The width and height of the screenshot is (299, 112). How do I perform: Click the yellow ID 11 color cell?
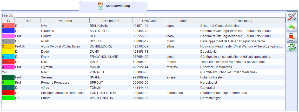(8, 52)
